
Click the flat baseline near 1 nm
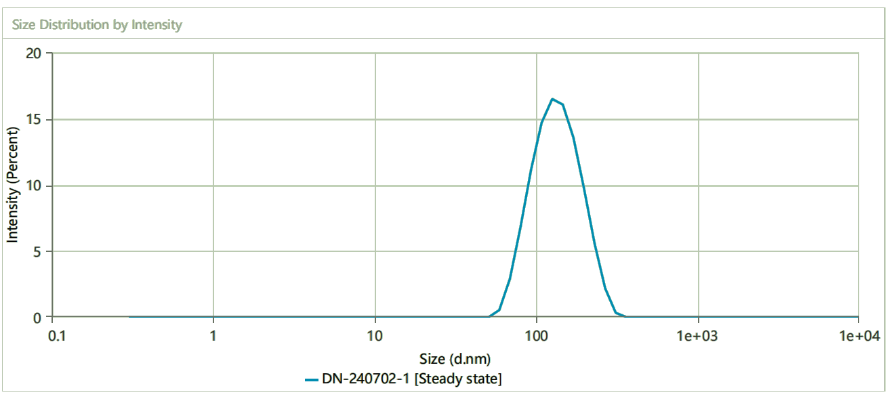[213, 316]
